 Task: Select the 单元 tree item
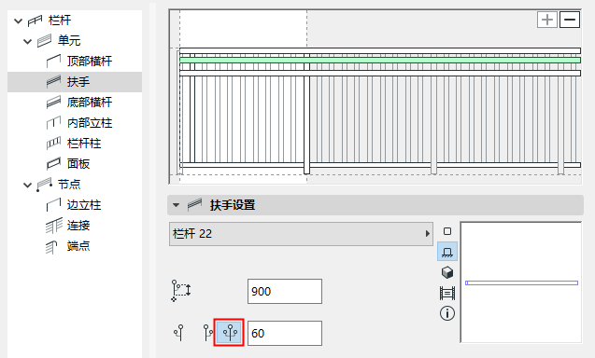coord(69,40)
